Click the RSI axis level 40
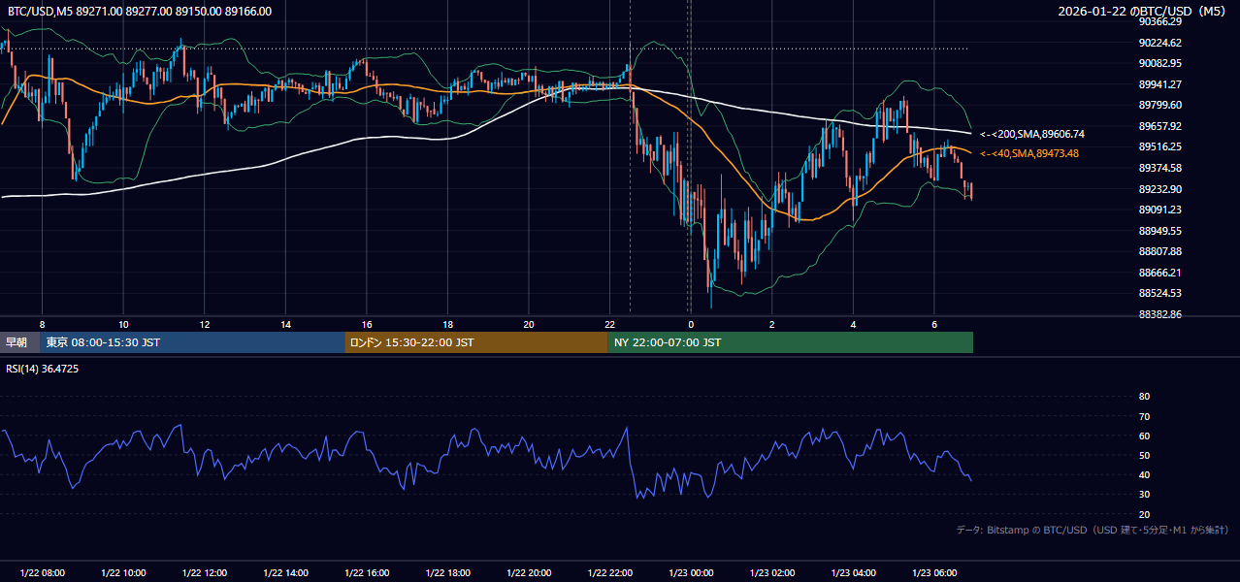 coord(1144,474)
